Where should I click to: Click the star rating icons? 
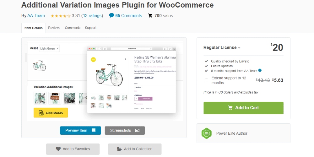pos(61,16)
